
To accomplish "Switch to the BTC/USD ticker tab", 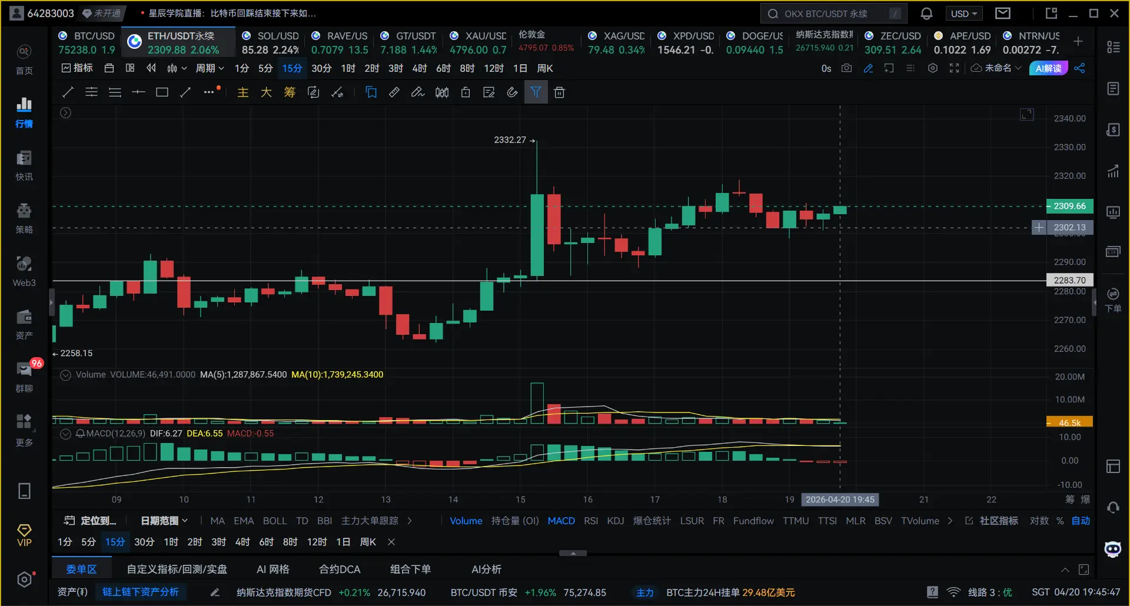I will [87, 43].
